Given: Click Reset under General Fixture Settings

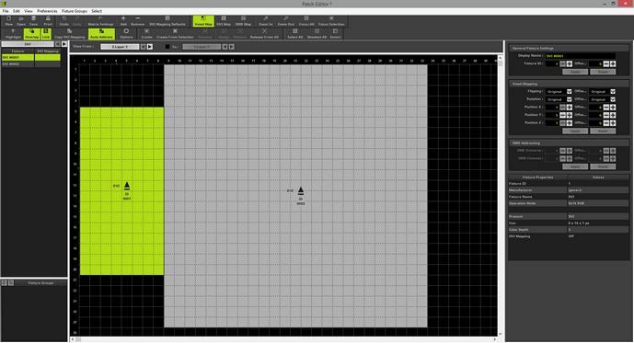Looking at the screenshot, I should (x=603, y=72).
